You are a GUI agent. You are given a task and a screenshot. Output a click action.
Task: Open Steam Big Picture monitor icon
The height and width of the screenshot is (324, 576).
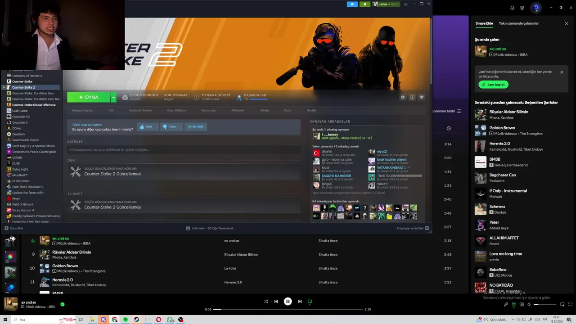405,4
